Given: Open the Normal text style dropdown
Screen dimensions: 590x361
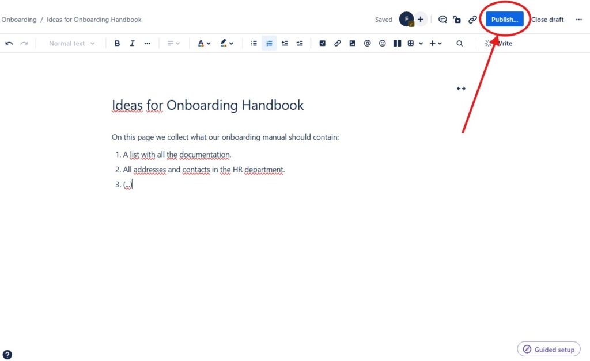Looking at the screenshot, I should pos(69,43).
